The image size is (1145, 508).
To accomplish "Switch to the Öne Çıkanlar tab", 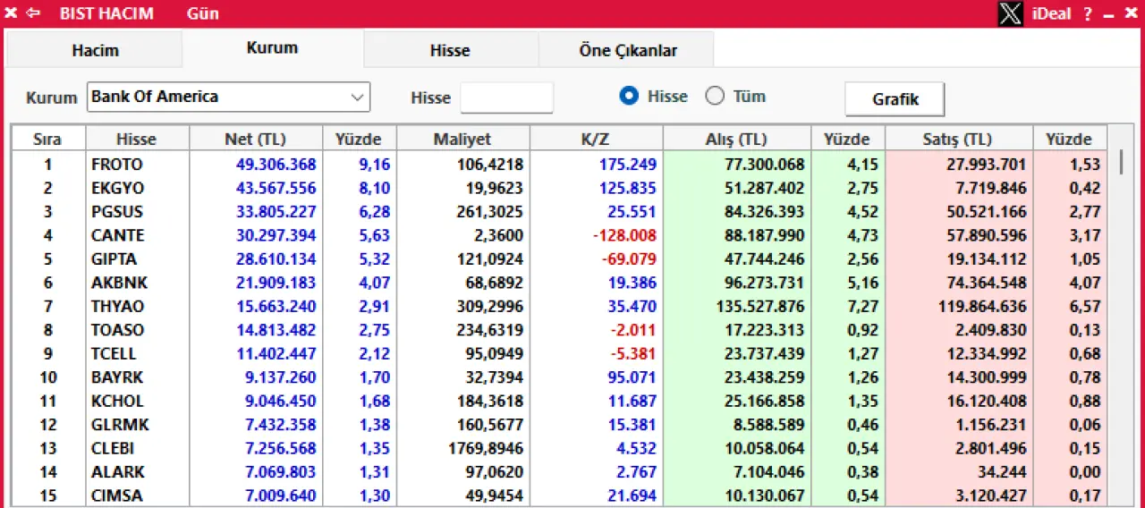I will 628,50.
